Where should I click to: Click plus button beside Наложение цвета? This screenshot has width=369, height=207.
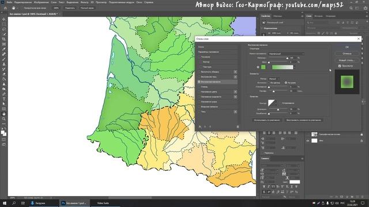pos(235,92)
